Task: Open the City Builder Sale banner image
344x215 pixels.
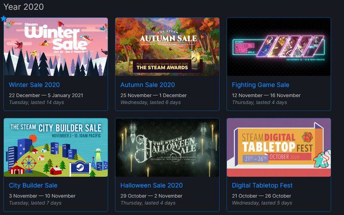Action: (x=56, y=147)
